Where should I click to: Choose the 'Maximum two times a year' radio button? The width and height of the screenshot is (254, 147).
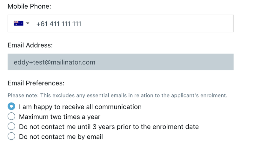tap(11, 117)
